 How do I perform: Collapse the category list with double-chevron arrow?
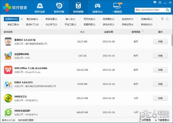tap(22, 19)
